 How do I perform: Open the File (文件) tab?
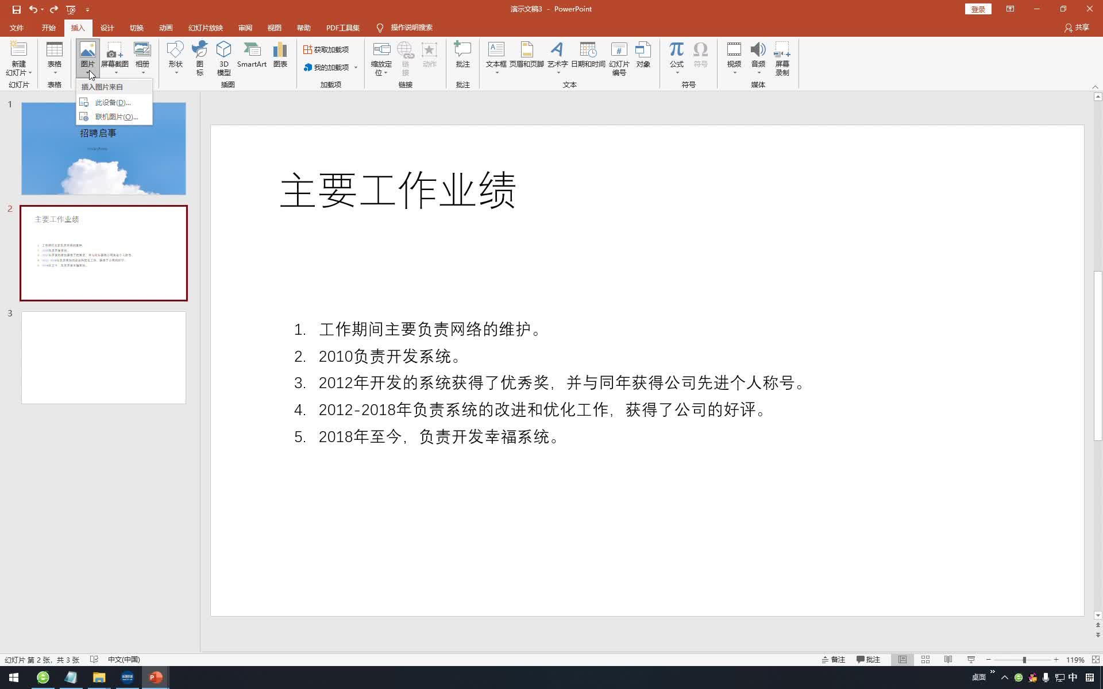(17, 28)
